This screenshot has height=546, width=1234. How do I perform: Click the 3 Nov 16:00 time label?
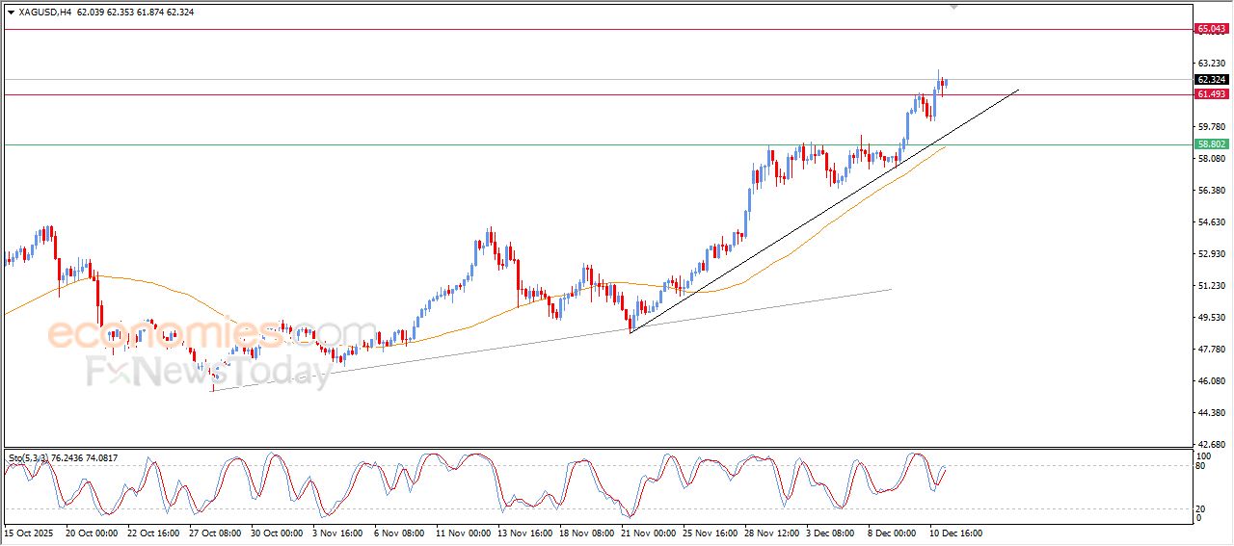point(338,532)
